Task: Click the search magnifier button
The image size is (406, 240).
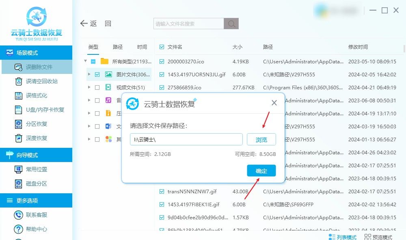Action: (231, 24)
